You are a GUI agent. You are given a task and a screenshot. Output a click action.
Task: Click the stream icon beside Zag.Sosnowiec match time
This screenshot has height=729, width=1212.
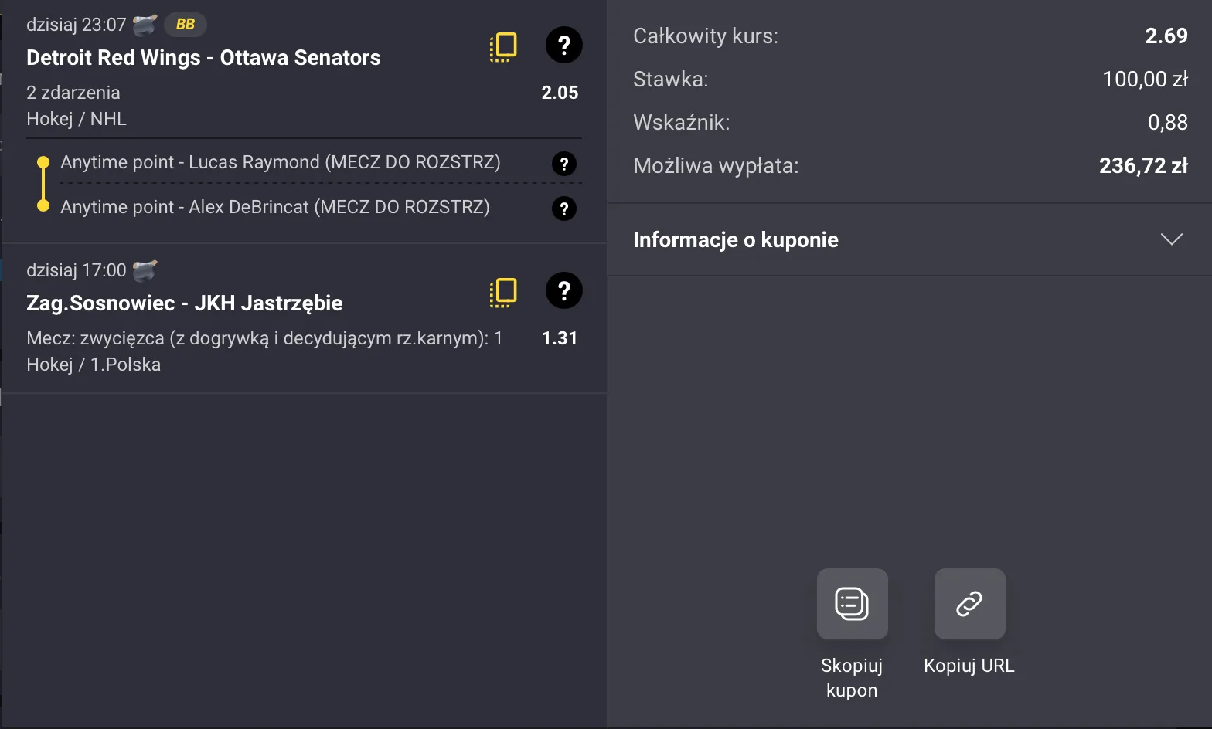tap(147, 270)
